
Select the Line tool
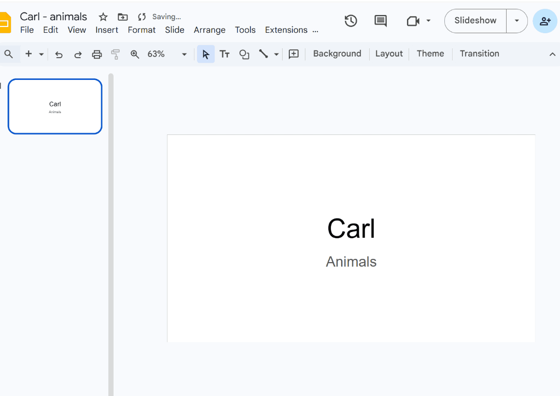[x=263, y=54]
